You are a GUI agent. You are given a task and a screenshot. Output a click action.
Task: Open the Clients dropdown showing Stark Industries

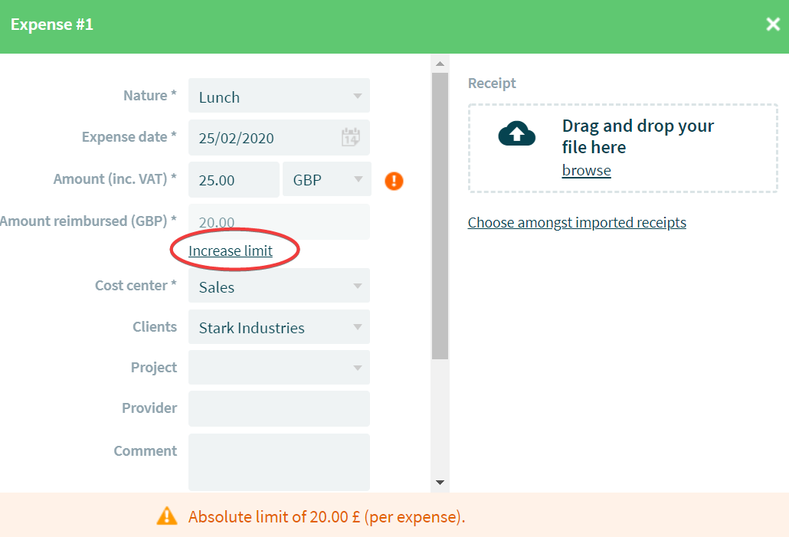[280, 327]
